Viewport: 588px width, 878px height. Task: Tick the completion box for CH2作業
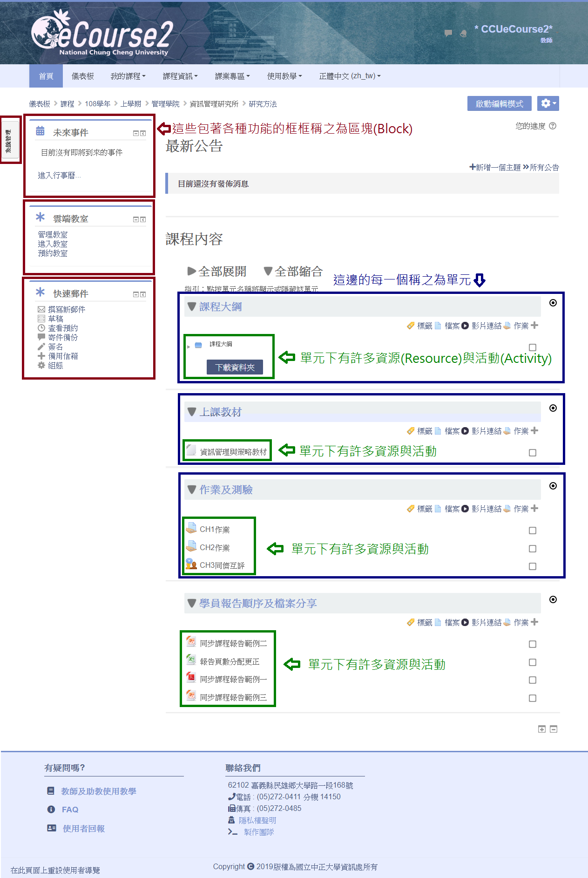pos(533,549)
